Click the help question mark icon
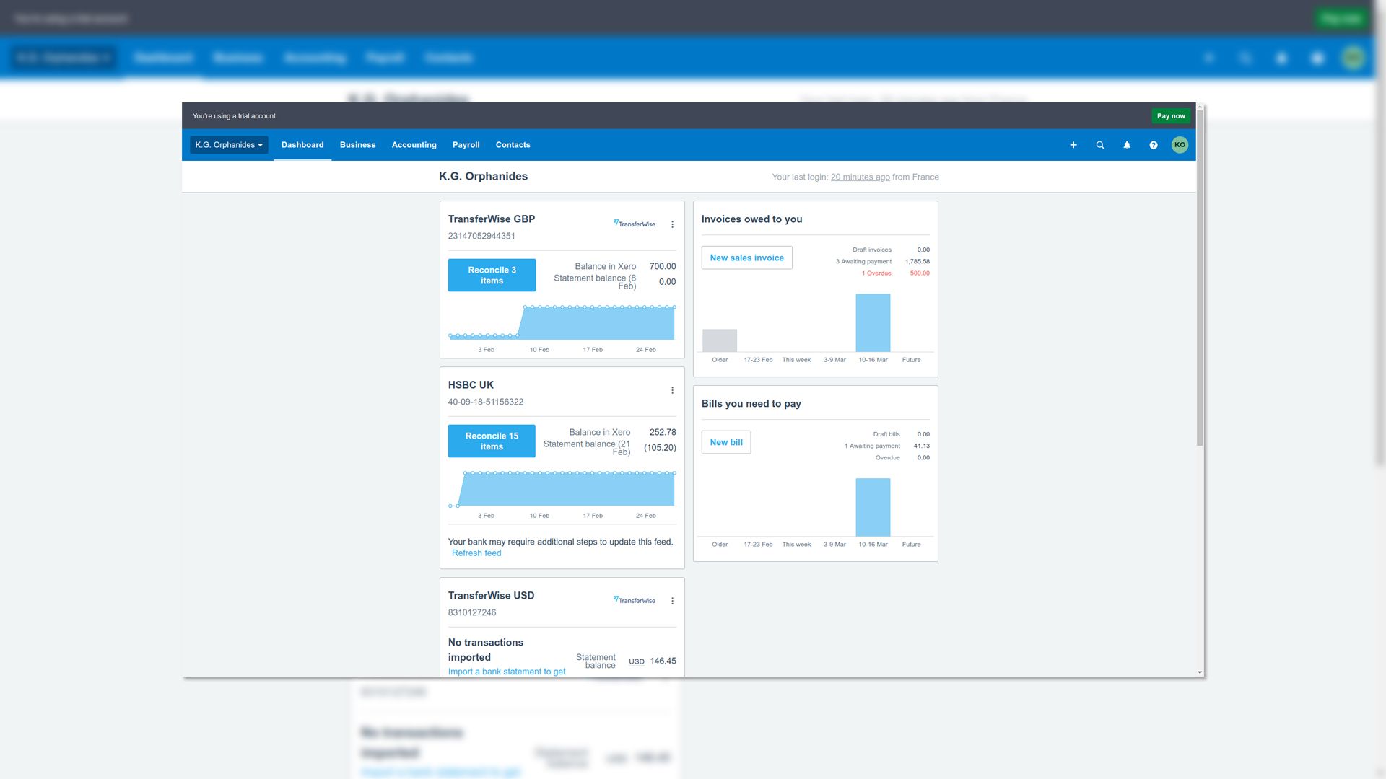 click(x=1154, y=145)
